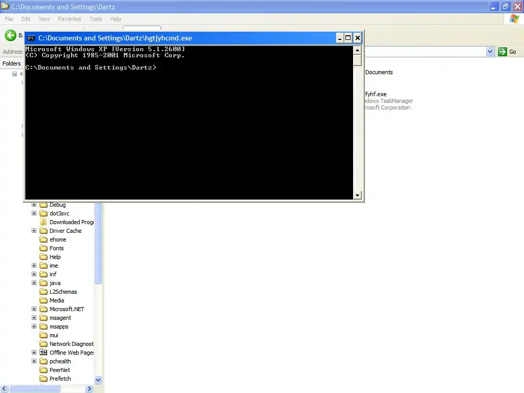Select the pchealth folder icon
The height and width of the screenshot is (393, 524).
(43, 361)
